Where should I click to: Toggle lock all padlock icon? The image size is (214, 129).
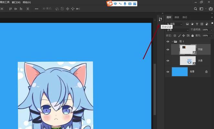click(192, 35)
